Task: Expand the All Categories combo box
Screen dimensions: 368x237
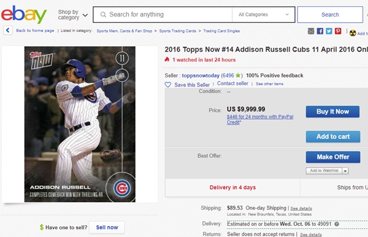Action: [264, 15]
